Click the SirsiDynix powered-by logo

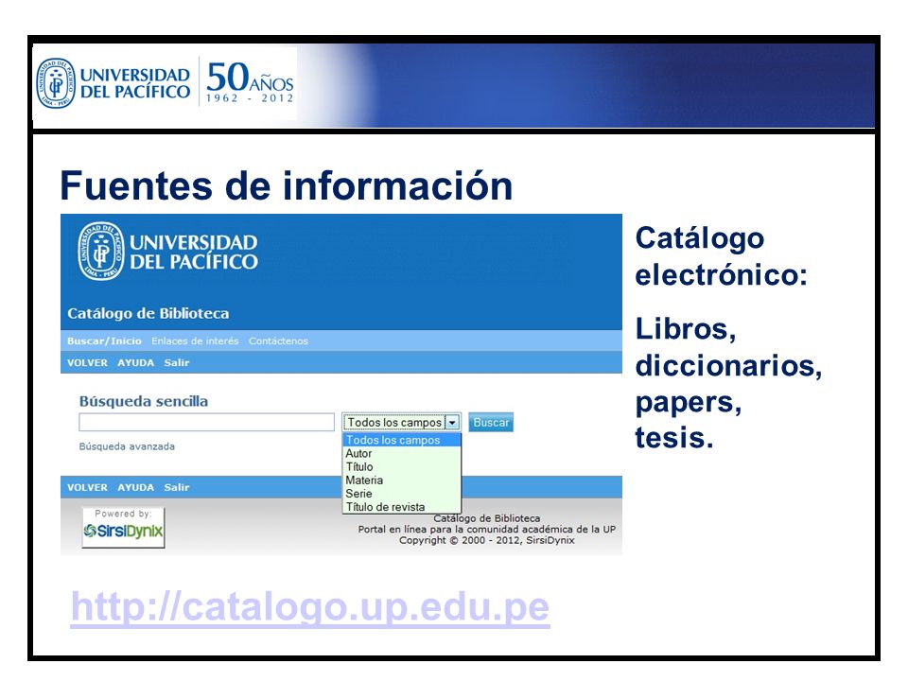[123, 527]
